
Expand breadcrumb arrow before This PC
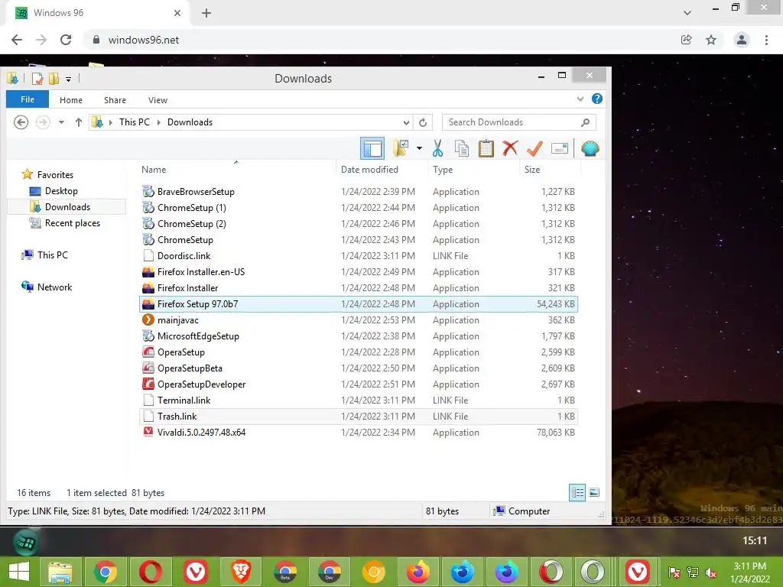(111, 122)
